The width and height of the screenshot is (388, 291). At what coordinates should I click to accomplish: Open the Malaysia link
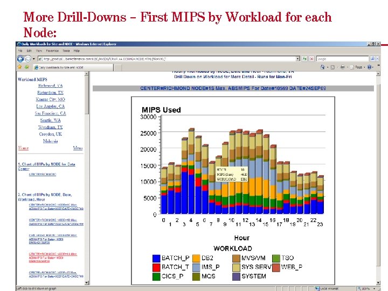[x=50, y=141]
